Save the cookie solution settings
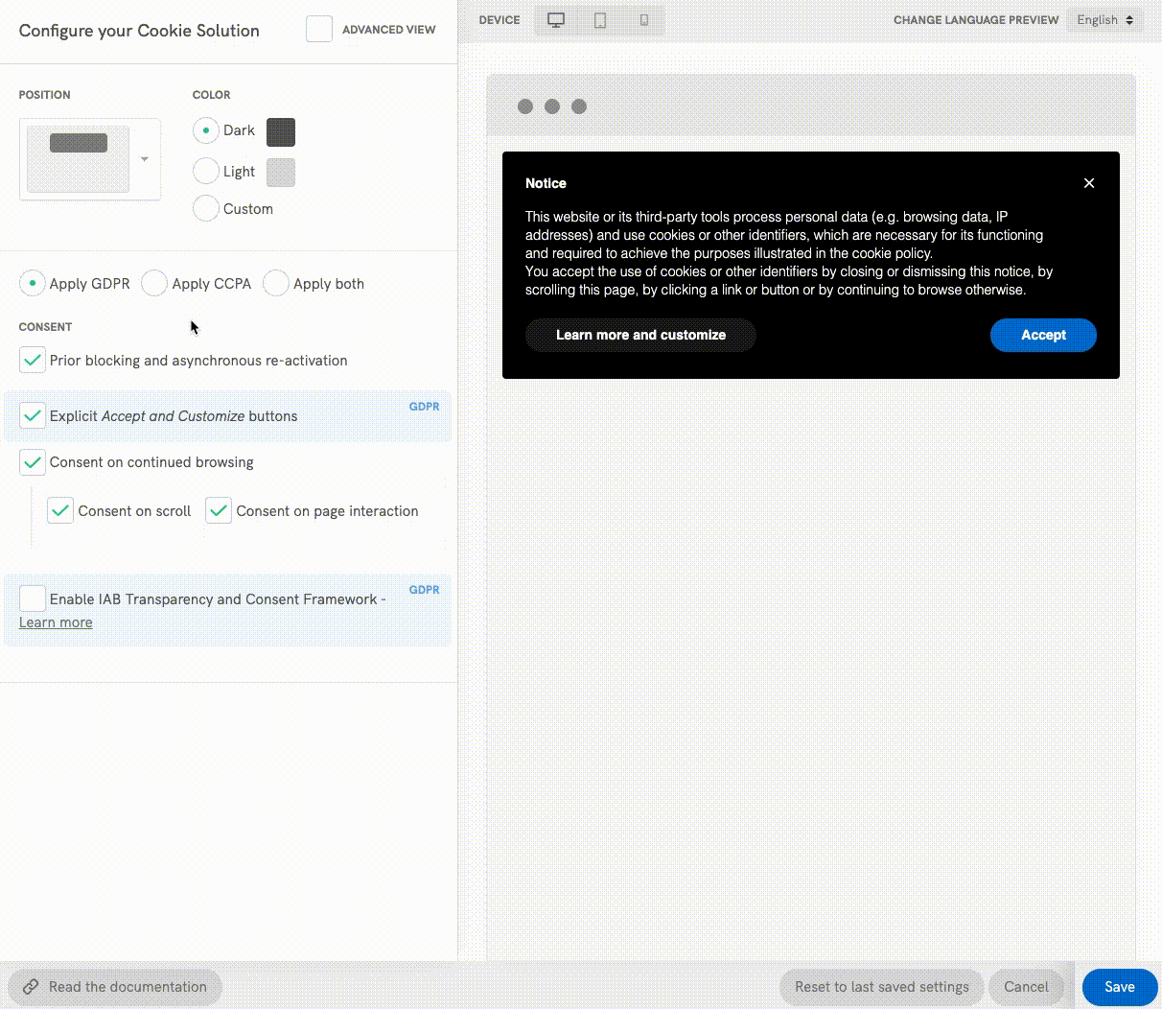 1119,987
